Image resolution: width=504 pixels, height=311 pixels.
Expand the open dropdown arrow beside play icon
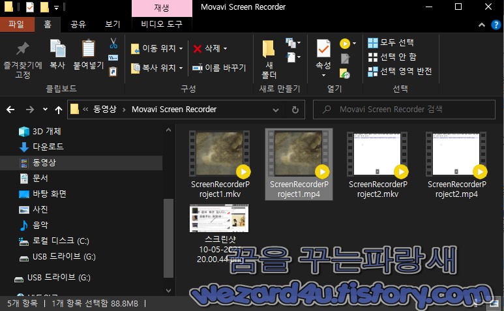(354, 44)
